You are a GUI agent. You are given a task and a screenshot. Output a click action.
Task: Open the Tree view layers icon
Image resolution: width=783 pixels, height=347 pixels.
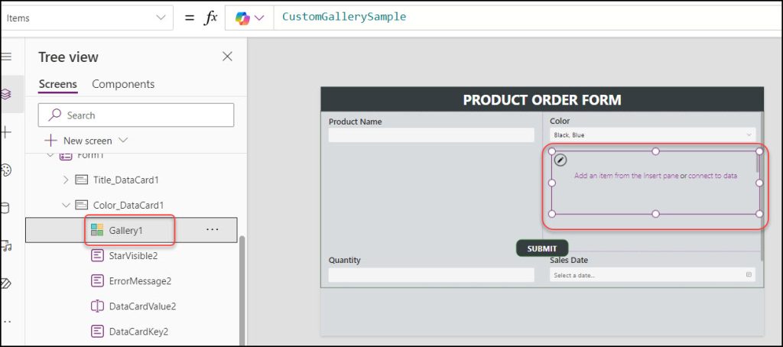[x=6, y=94]
